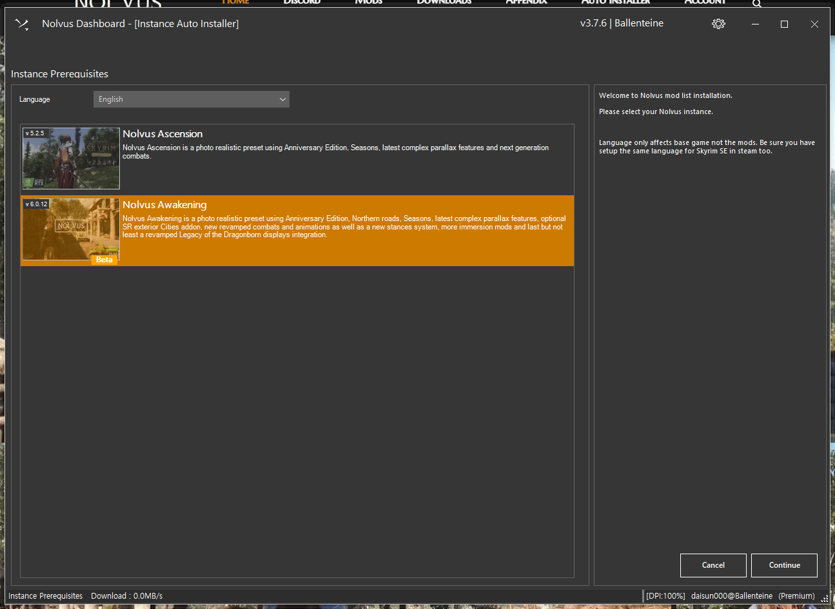This screenshot has width=835, height=609.
Task: Click the Nolvus Ascension description text
Action: [335, 152]
